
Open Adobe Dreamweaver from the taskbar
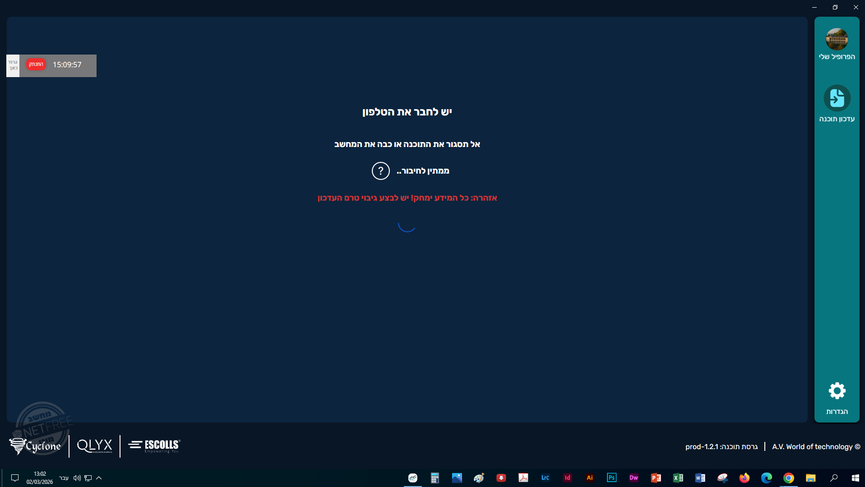[634, 478]
